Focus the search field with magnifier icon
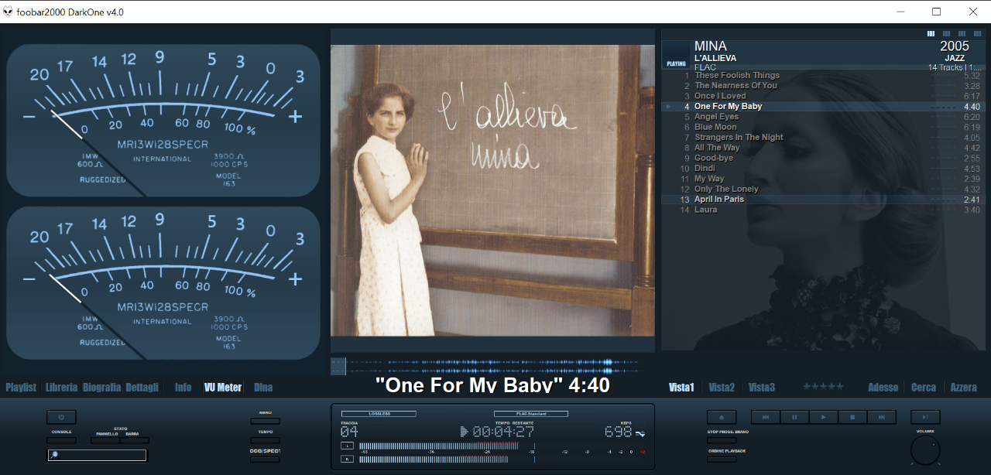This screenshot has width=991, height=475. 97,455
